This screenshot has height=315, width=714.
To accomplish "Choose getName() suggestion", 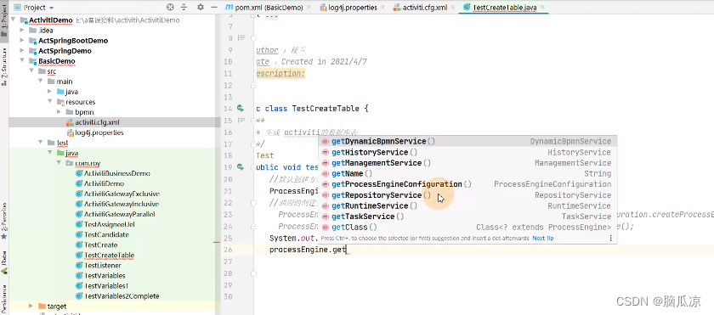I will [467, 174].
